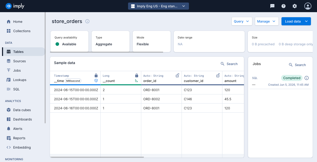Click the cube dimension icon on __time
The height and width of the screenshot is (162, 317).
click(96, 81)
